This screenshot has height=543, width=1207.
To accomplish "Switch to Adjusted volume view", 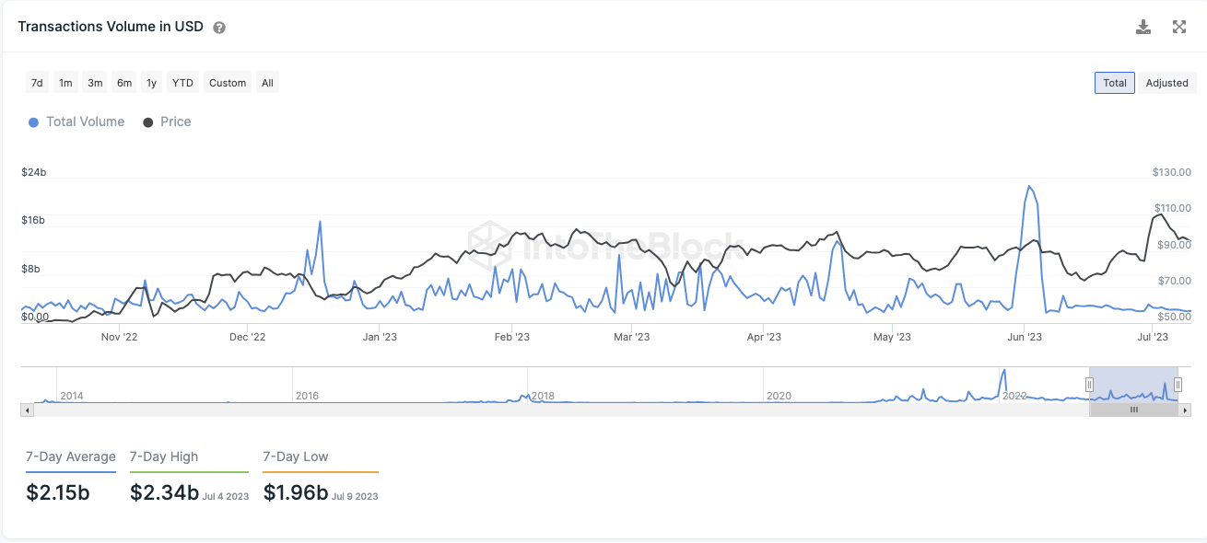I will pos(1166,83).
